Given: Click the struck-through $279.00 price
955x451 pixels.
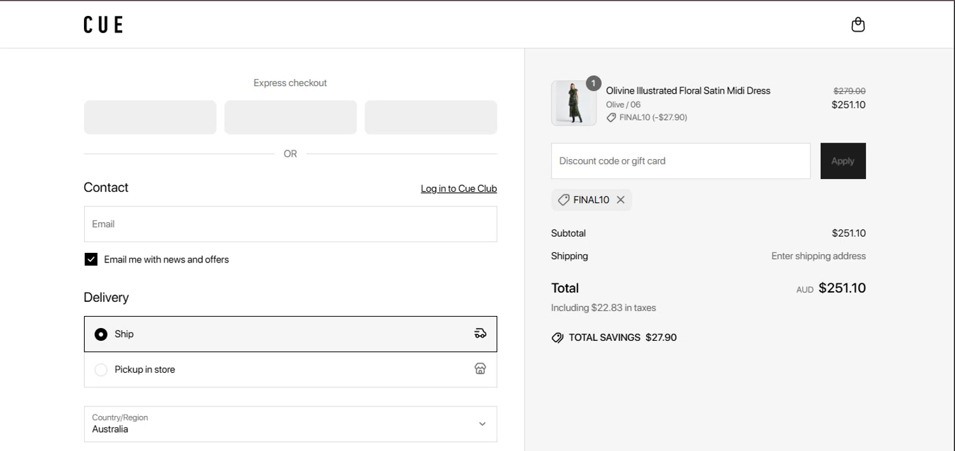Looking at the screenshot, I should click(x=849, y=91).
